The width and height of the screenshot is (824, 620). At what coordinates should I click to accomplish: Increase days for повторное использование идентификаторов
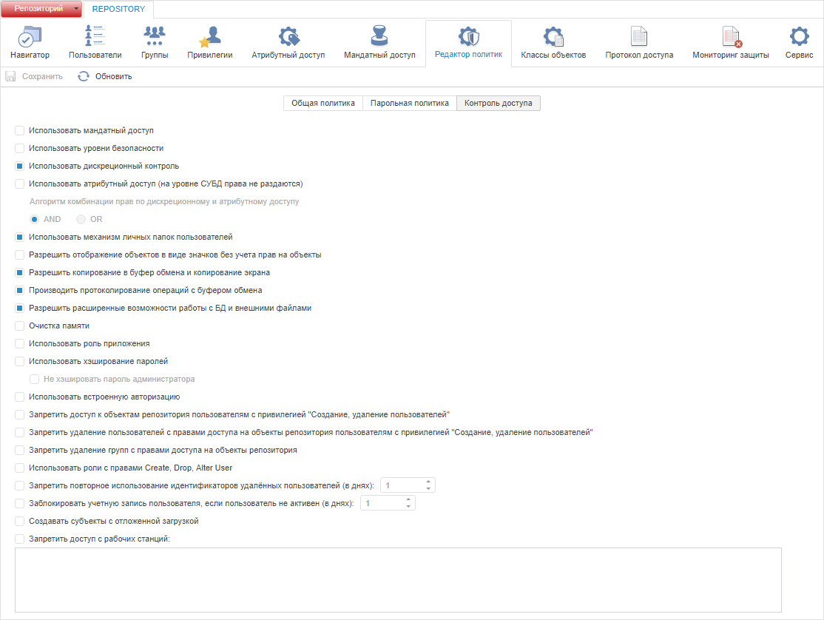[428, 482]
